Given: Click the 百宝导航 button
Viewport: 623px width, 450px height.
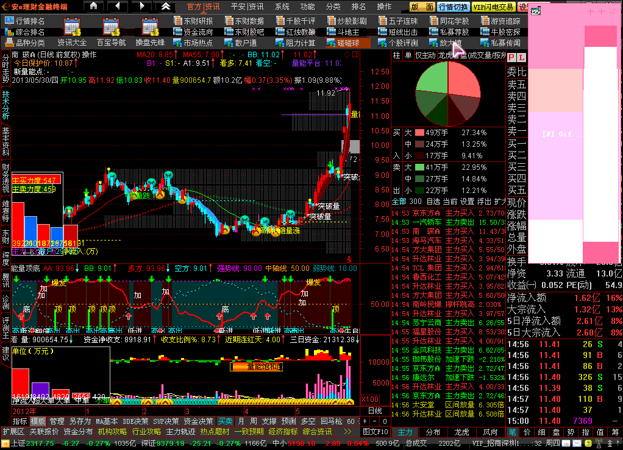Looking at the screenshot, I should [111, 43].
